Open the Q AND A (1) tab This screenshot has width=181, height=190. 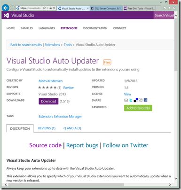(x=72, y=128)
